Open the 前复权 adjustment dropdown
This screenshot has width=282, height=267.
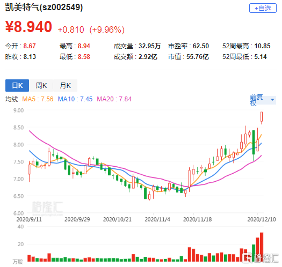[263, 100]
